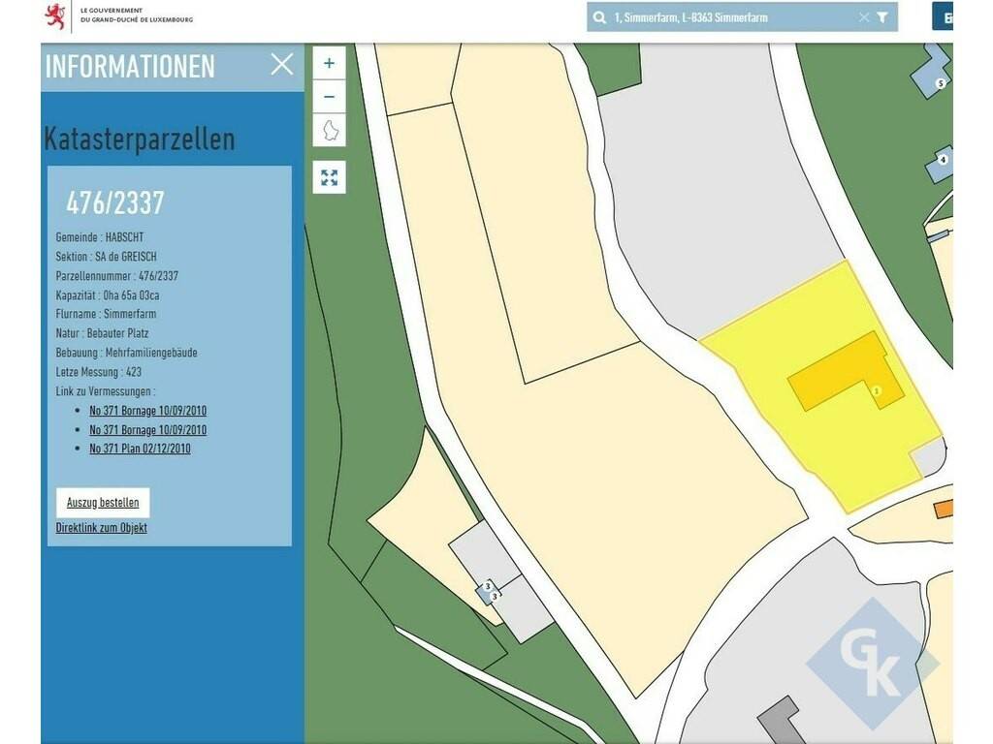Reset view to Luxembourg country extent
Viewport: 993px width, 744px height.
(x=329, y=131)
